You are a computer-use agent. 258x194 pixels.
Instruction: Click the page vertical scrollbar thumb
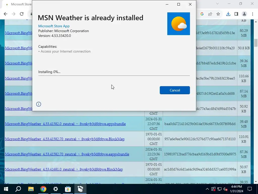point(256,43)
